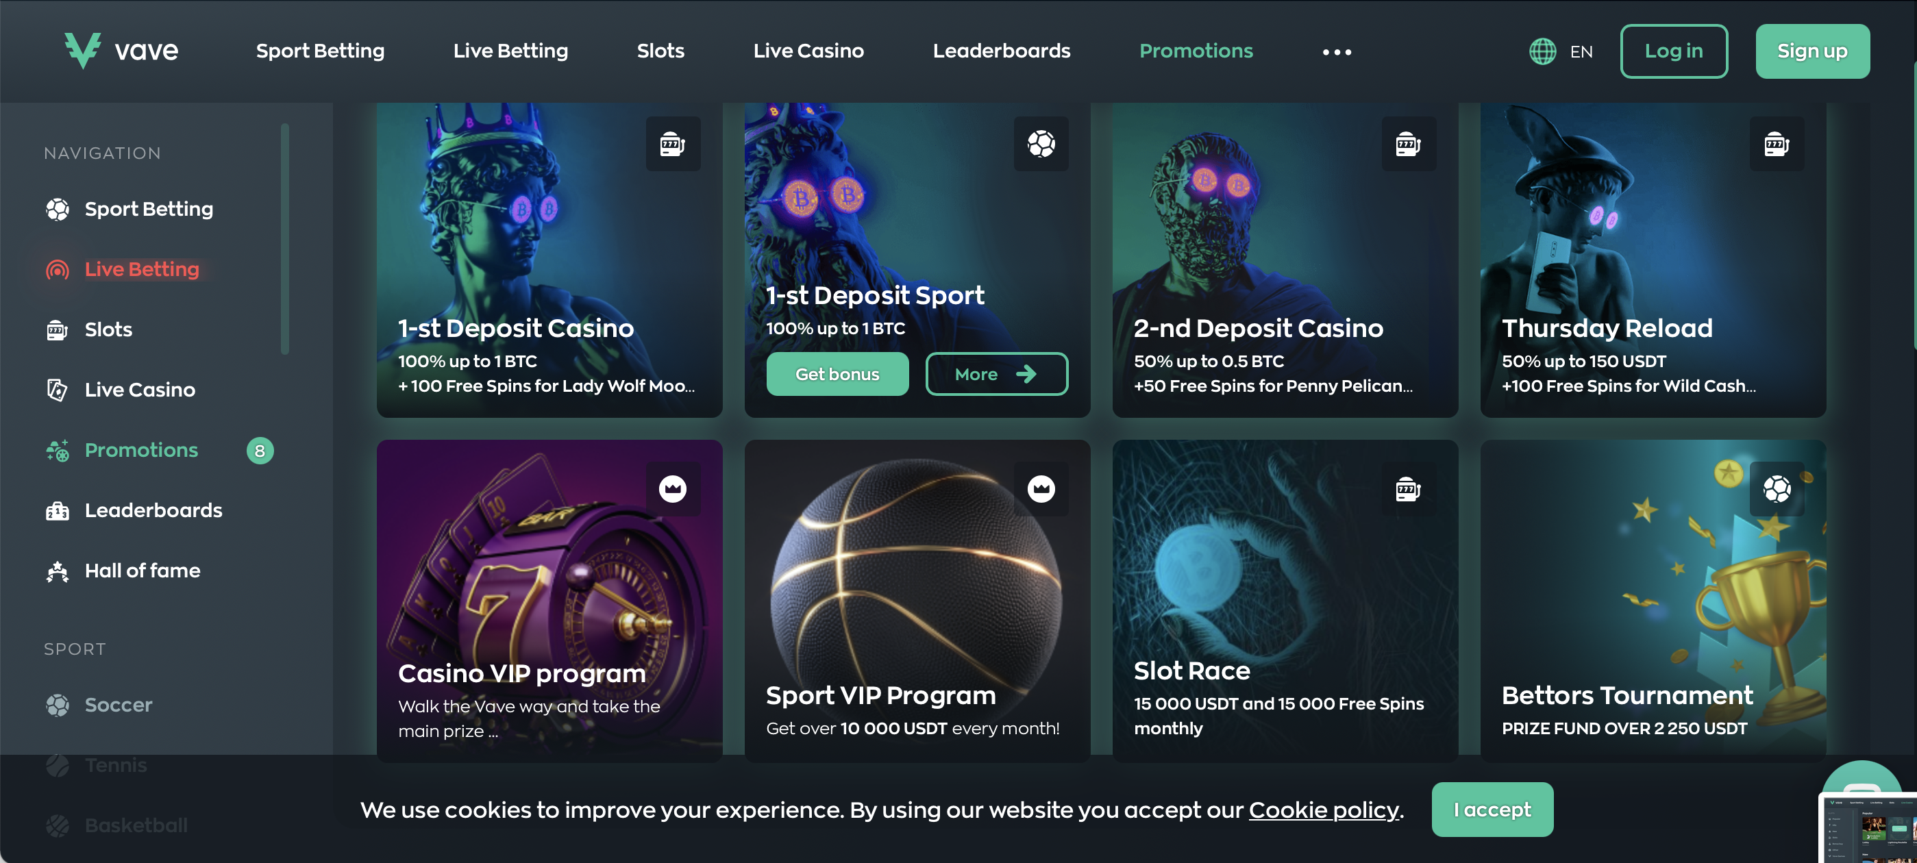Click the crown icon on Casino VIP program
The height and width of the screenshot is (863, 1917).
[673, 489]
